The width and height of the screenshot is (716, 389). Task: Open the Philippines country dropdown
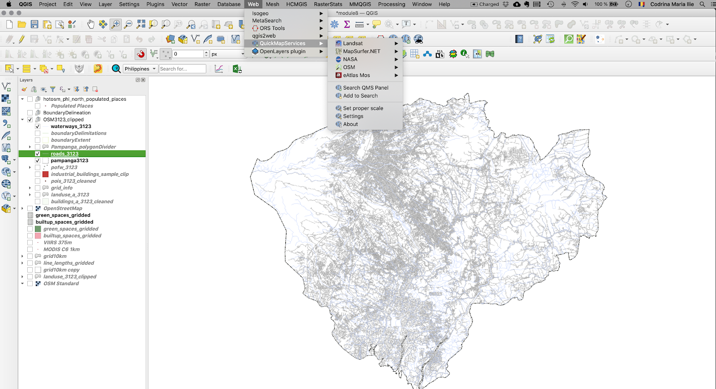[141, 69]
